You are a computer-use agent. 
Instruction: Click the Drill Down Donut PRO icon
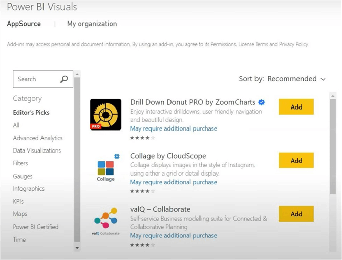(x=105, y=114)
